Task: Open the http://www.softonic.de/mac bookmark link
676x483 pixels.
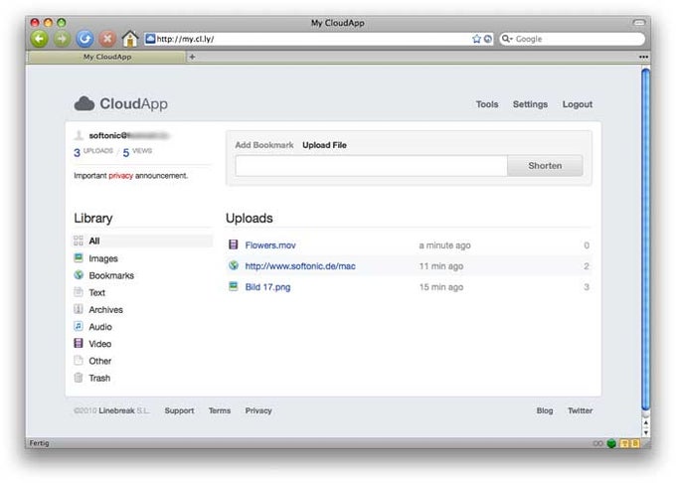Action: [x=300, y=265]
